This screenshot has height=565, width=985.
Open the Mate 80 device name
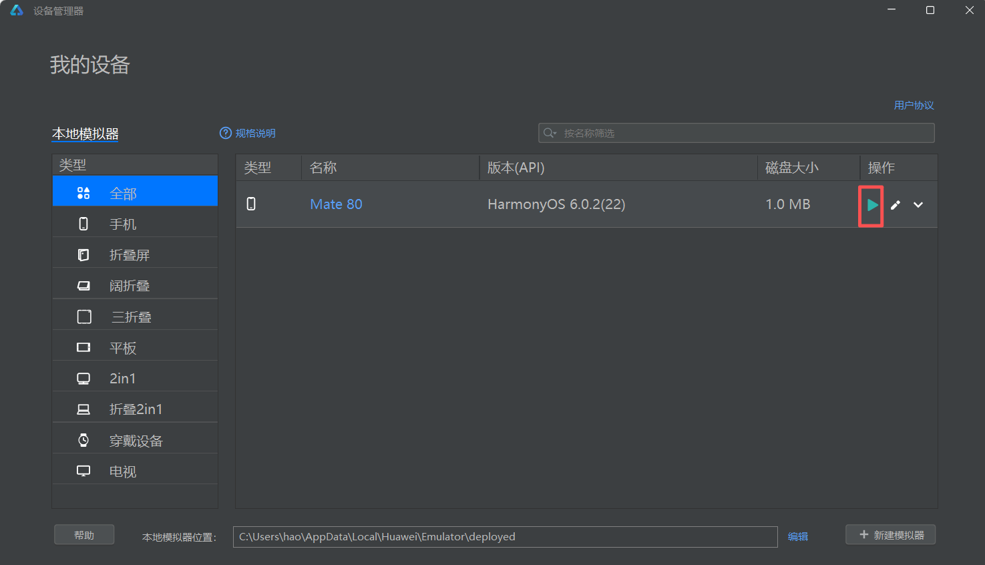[x=336, y=204]
